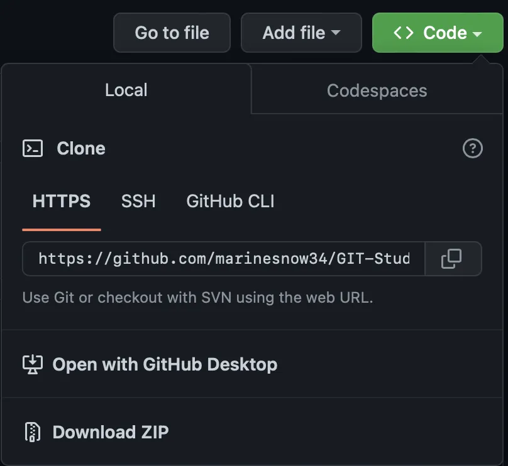Expand the Add file dropdown
The height and width of the screenshot is (466, 508).
(301, 33)
